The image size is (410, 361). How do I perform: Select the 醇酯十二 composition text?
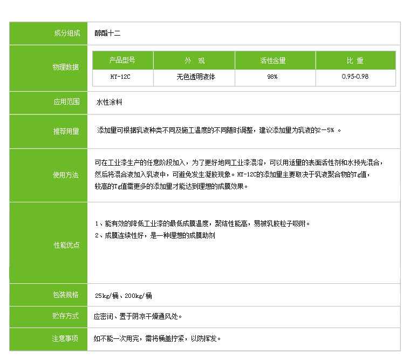107,33
